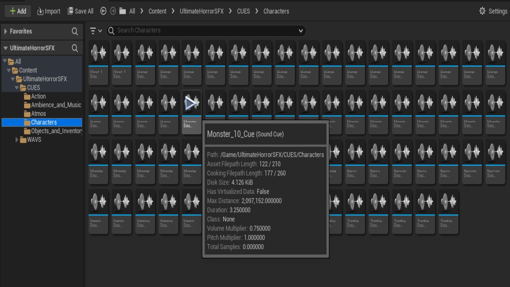This screenshot has width=510, height=287.
Task: Open the saved searches dropdown arrow
Action: coord(301,31)
